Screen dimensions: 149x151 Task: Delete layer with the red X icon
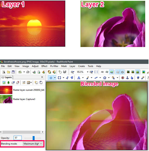point(18,83)
